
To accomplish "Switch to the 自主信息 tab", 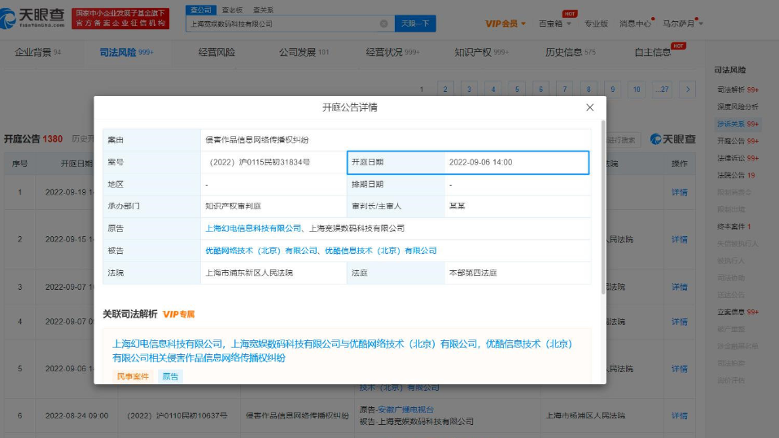I will (x=652, y=52).
